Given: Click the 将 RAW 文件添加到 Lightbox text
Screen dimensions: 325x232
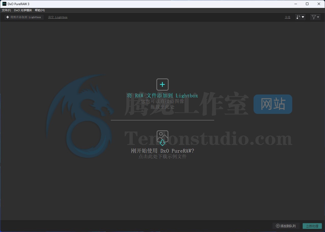Looking at the screenshot, I should (163, 95).
